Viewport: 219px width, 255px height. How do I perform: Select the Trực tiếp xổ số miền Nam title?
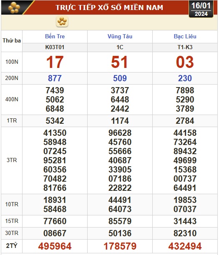click(x=109, y=7)
